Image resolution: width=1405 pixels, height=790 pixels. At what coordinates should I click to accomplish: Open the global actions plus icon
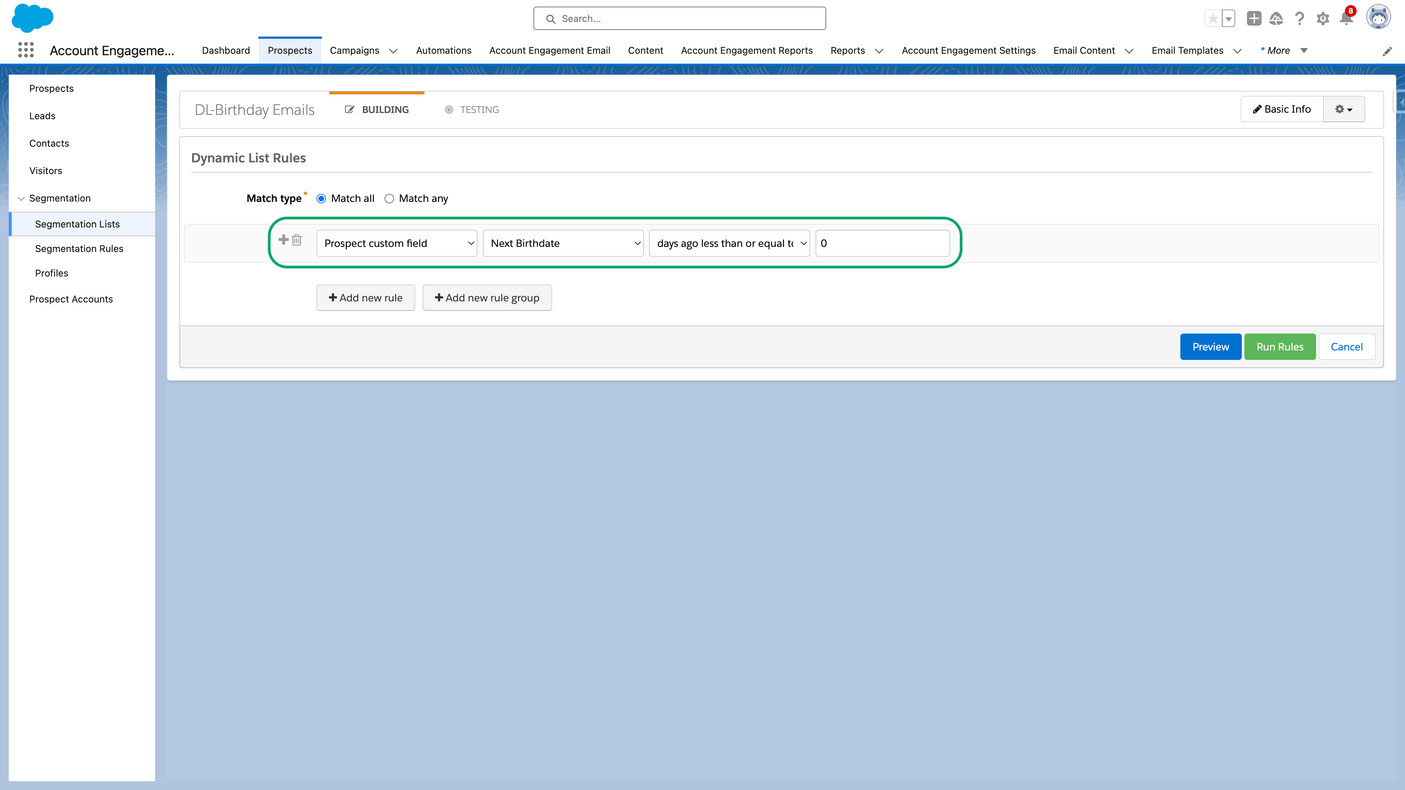pos(1254,19)
